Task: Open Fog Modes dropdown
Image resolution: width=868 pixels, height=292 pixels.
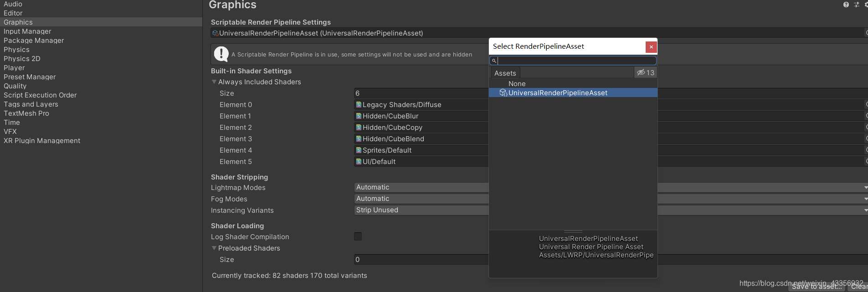Action: [x=611, y=199]
